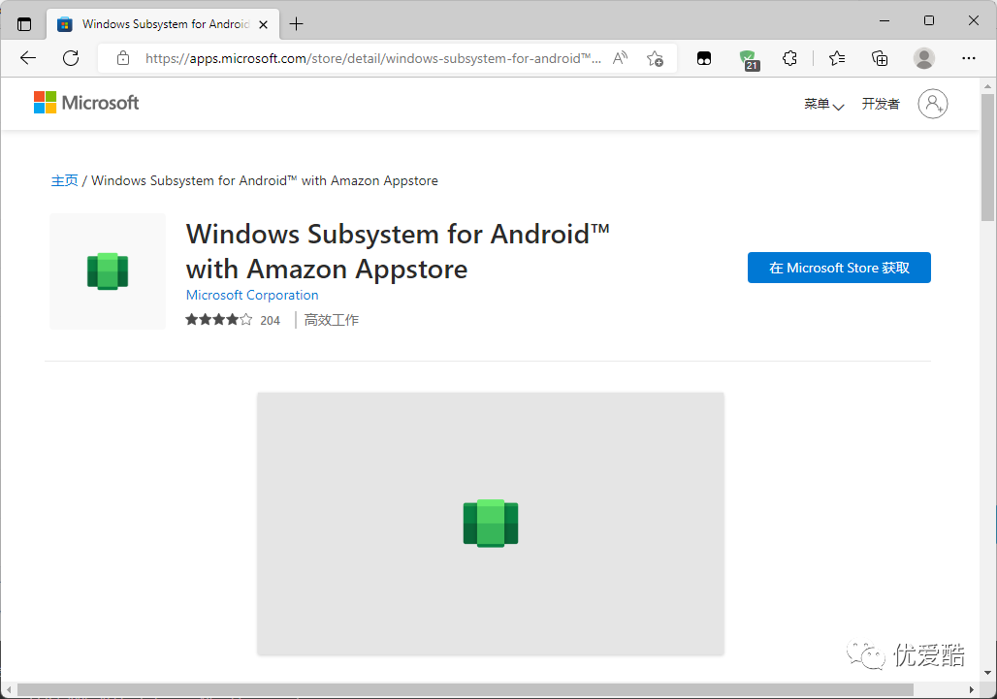Go back to the previous page
This screenshot has width=997, height=699.
click(x=28, y=58)
